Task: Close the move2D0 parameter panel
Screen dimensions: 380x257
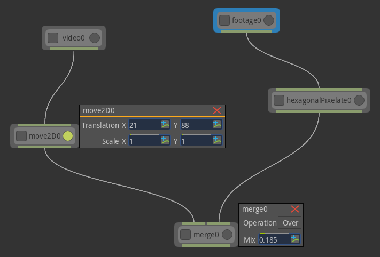Action: 217,110
